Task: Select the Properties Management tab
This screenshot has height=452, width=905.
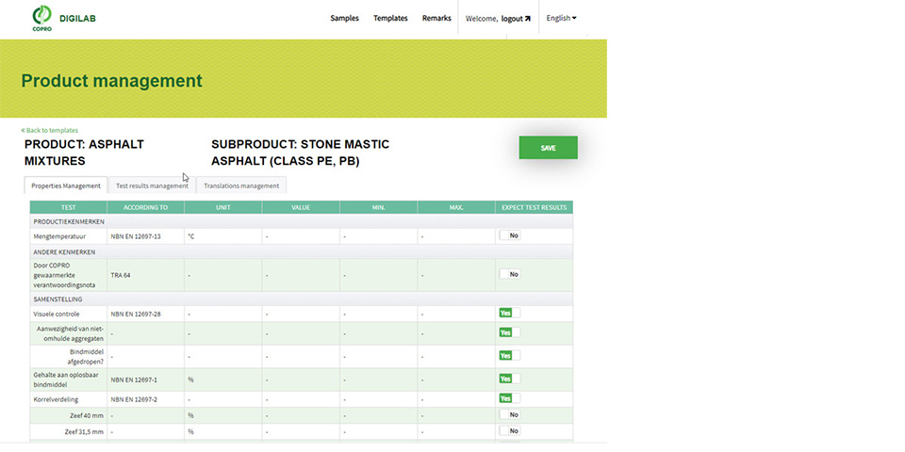Action: [x=66, y=186]
